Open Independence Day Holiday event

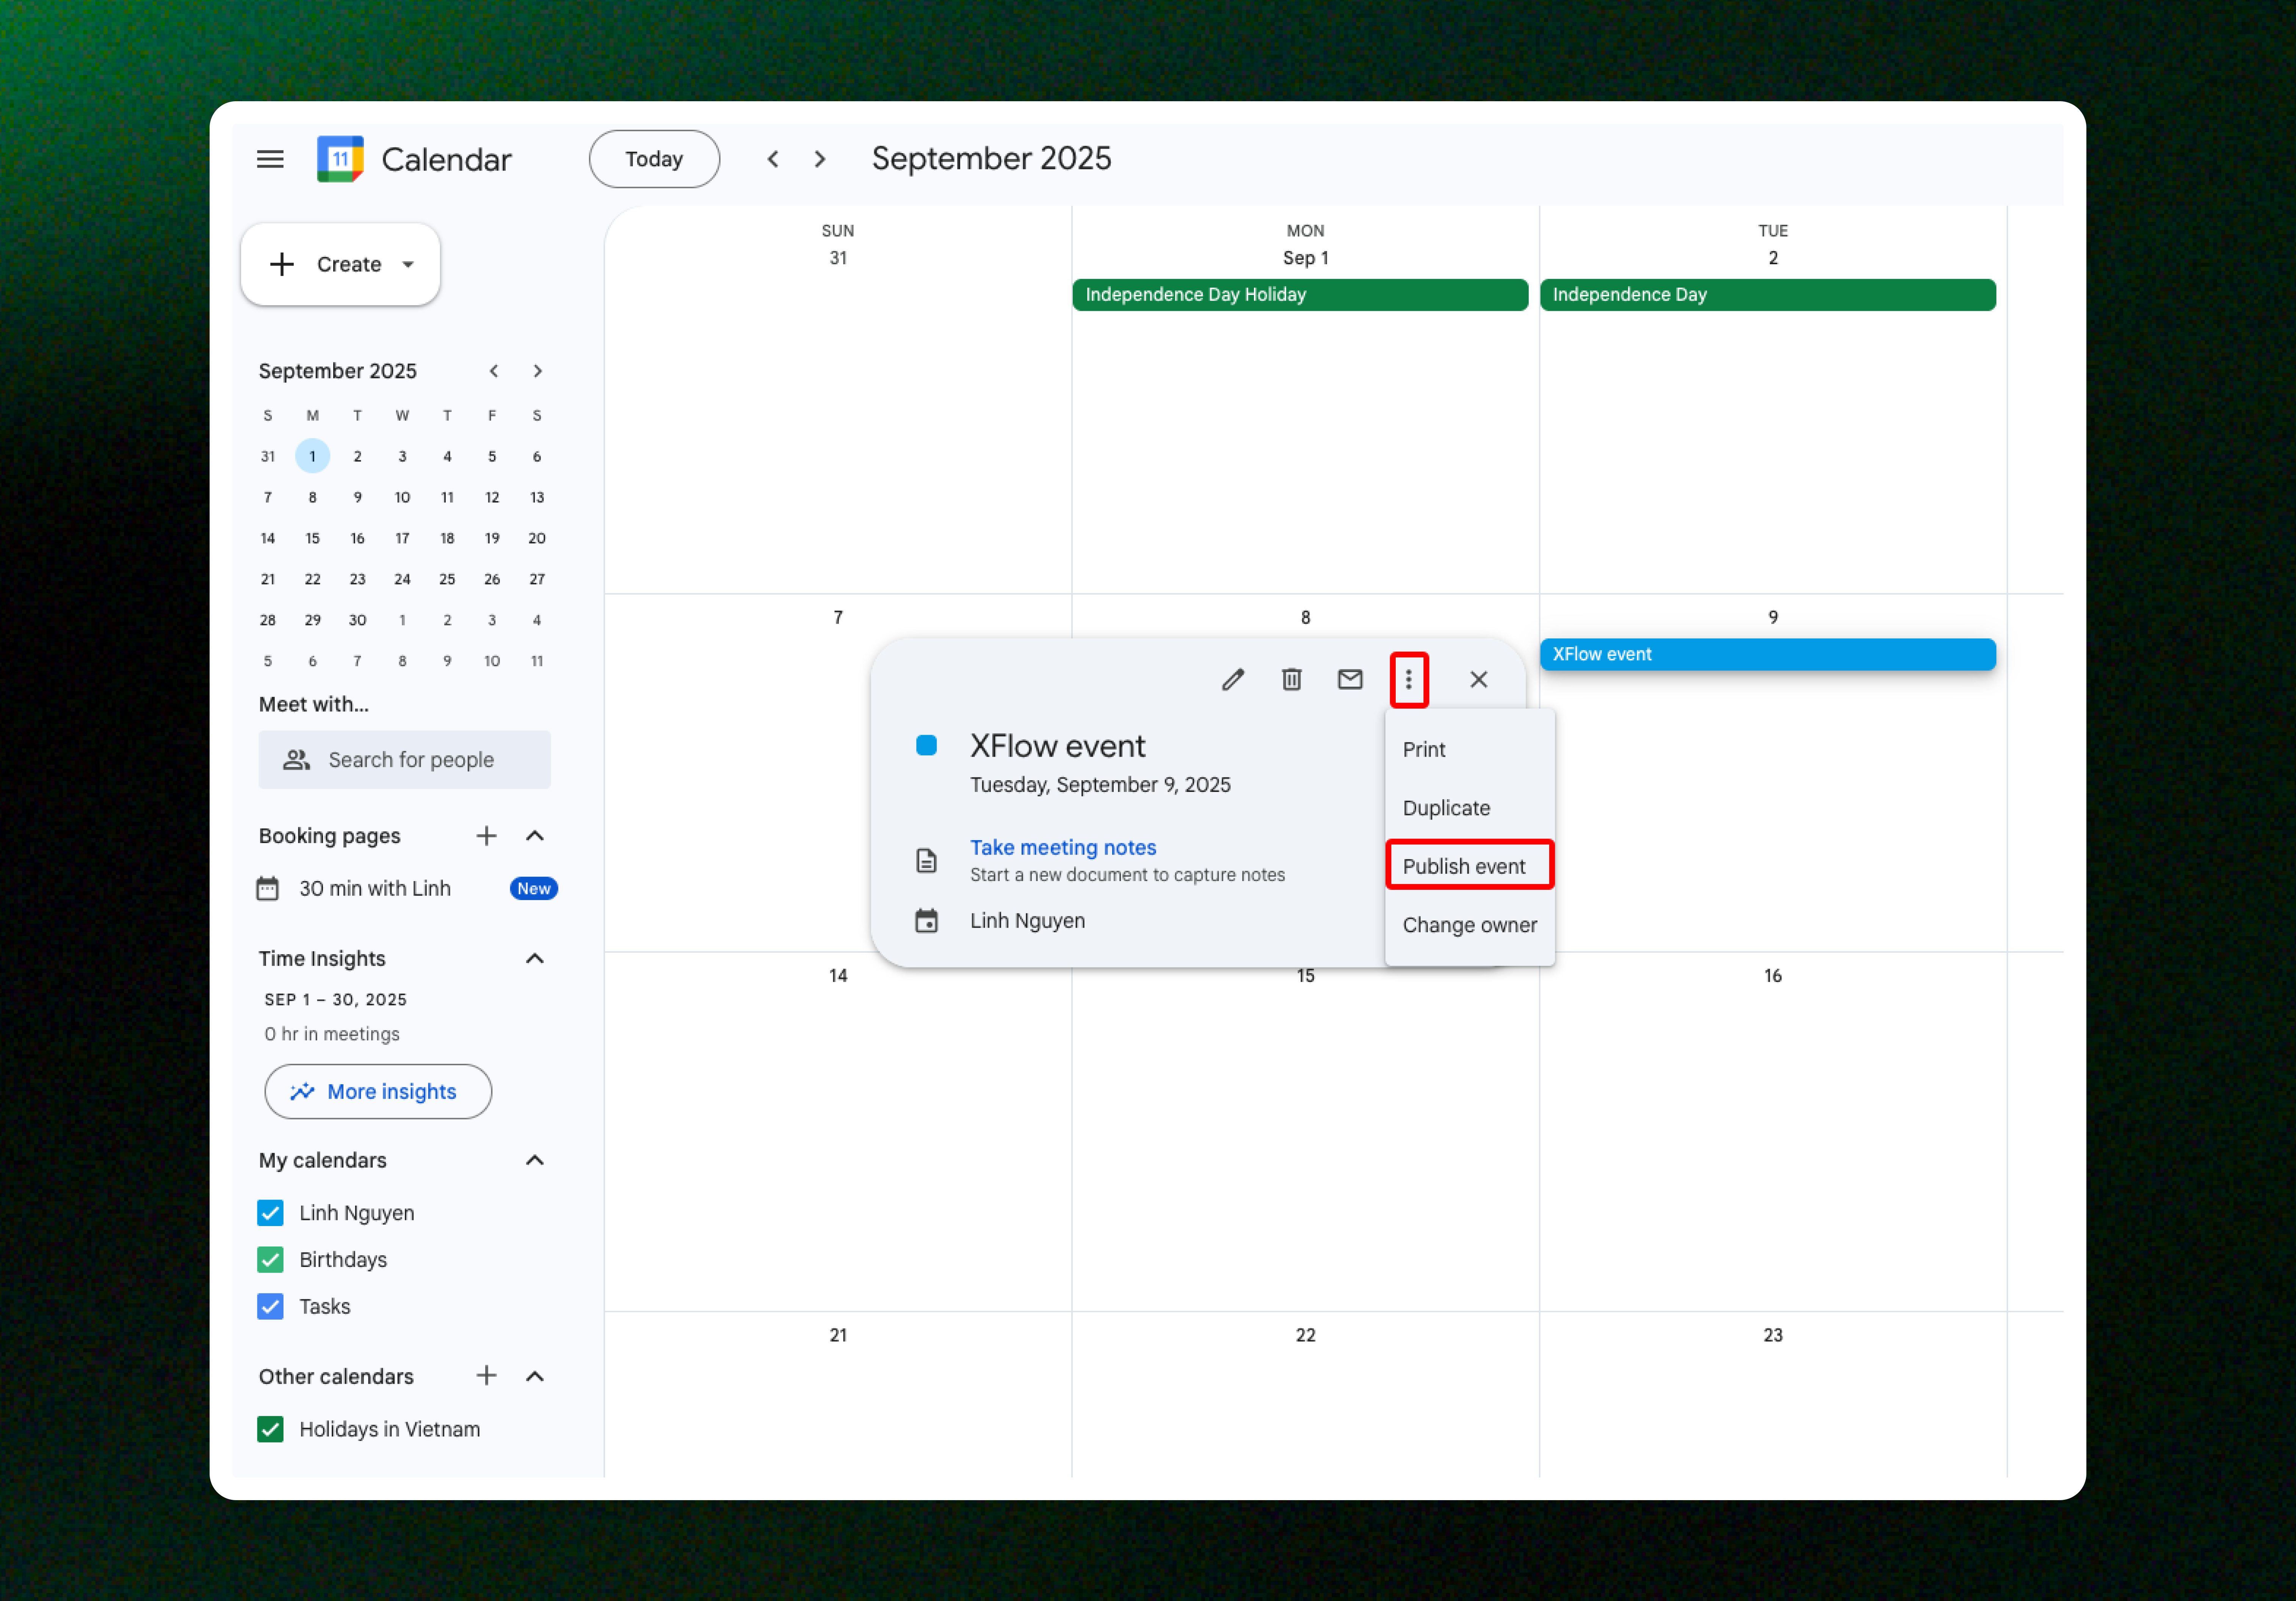coord(1300,295)
